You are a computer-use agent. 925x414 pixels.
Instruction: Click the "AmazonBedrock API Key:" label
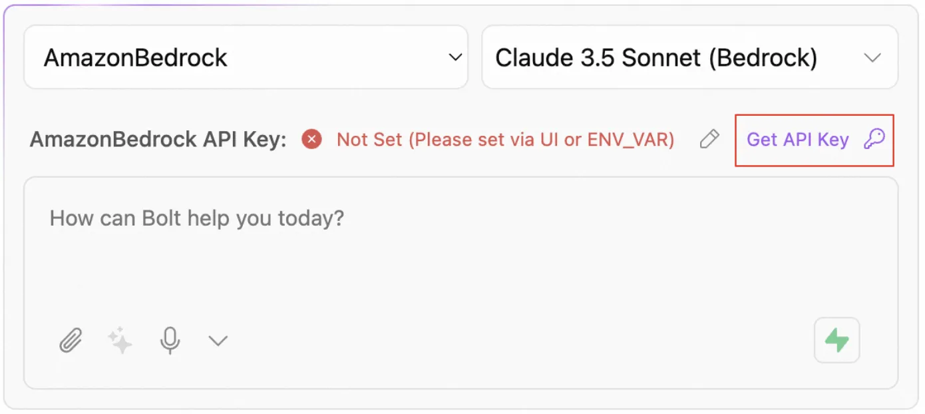click(158, 140)
